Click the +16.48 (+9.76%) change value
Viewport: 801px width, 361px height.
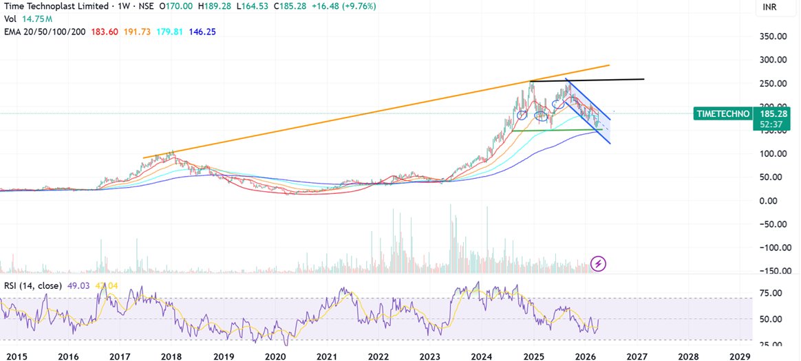[x=345, y=7]
